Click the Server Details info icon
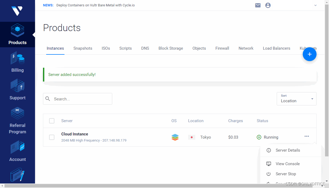This screenshot has height=188, width=329. point(269,150)
